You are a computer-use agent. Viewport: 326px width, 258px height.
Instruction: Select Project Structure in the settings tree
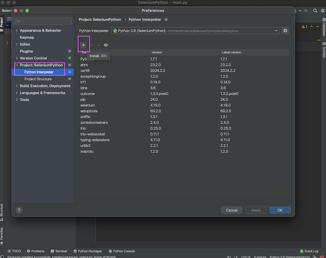38,79
